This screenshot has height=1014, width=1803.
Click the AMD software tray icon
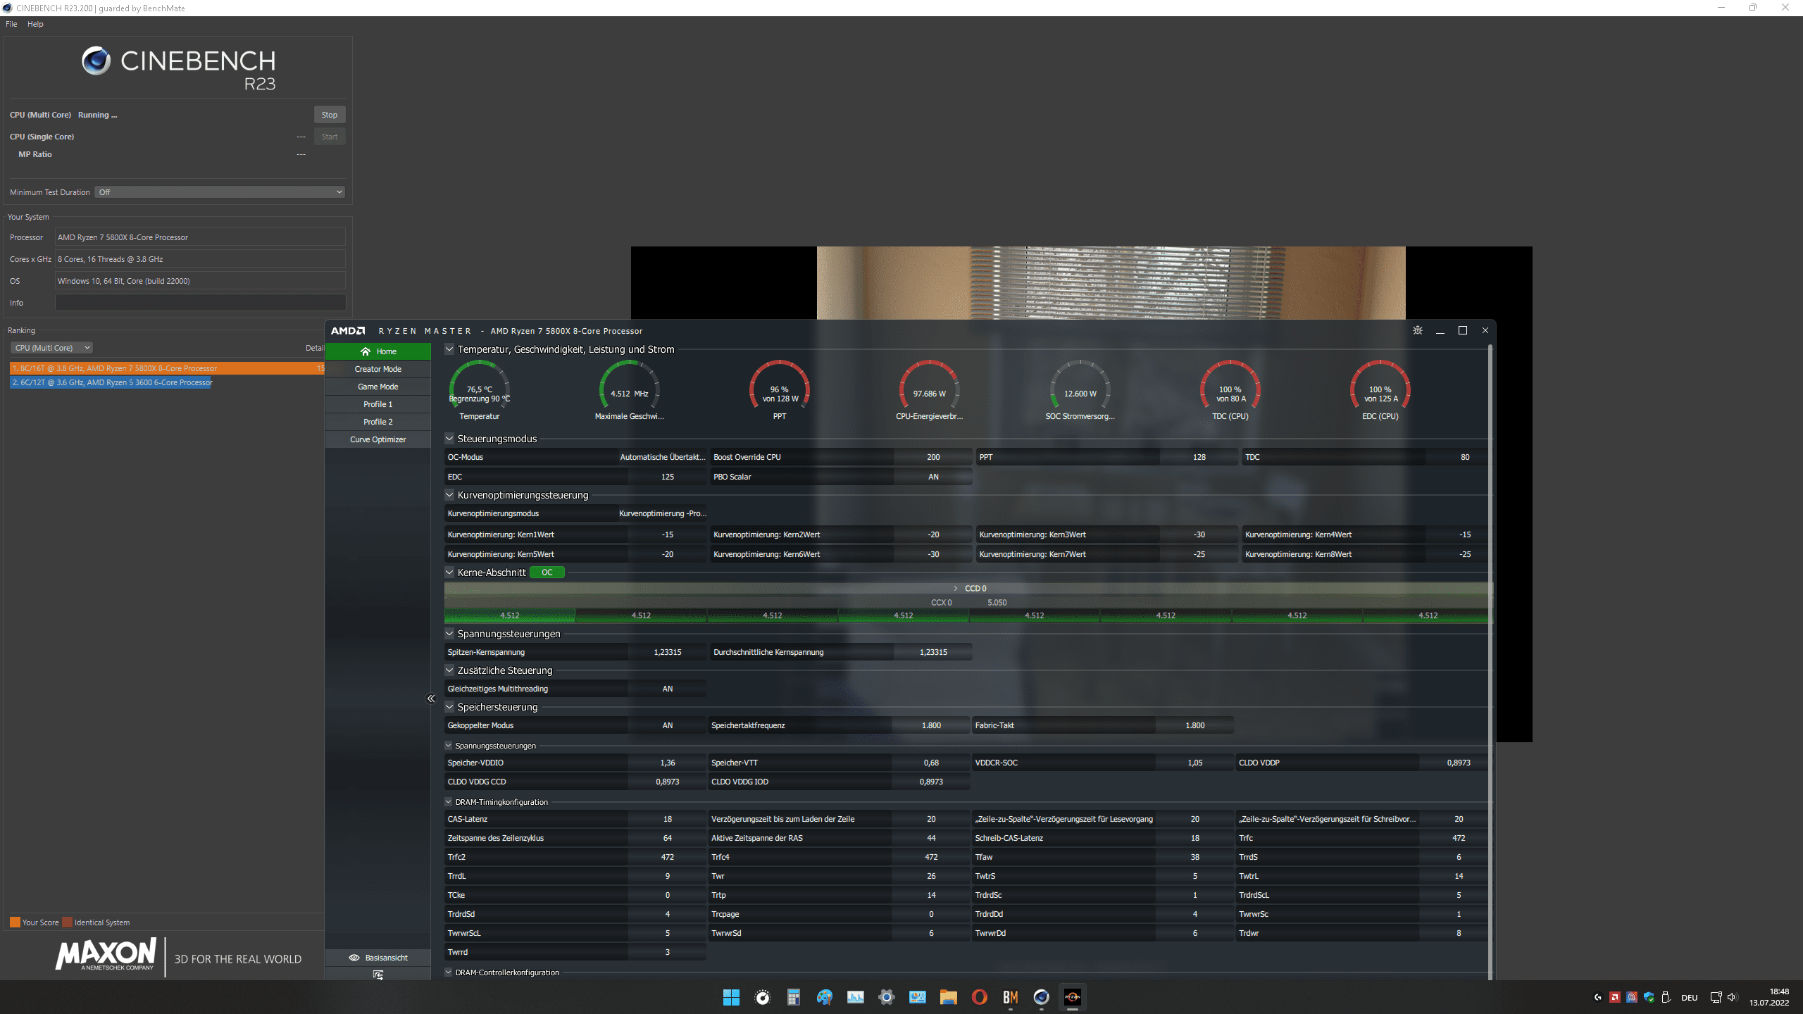coord(1615,997)
